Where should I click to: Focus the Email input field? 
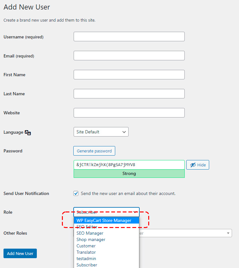tap(129, 56)
